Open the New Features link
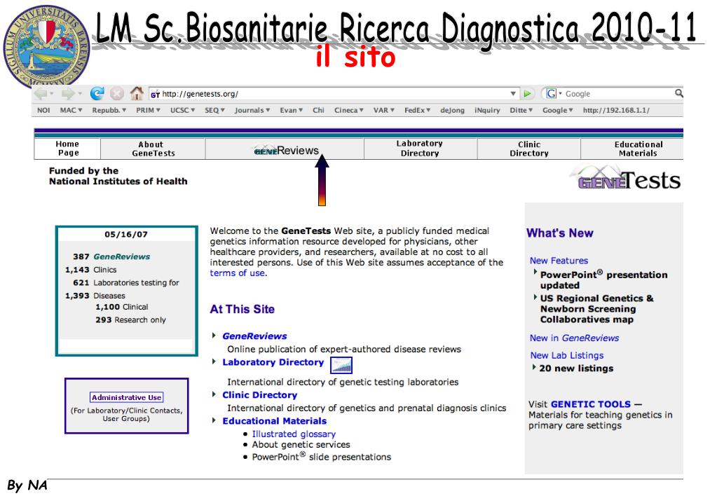Image resolution: width=717 pixels, height=496 pixels. pyautogui.click(x=559, y=261)
